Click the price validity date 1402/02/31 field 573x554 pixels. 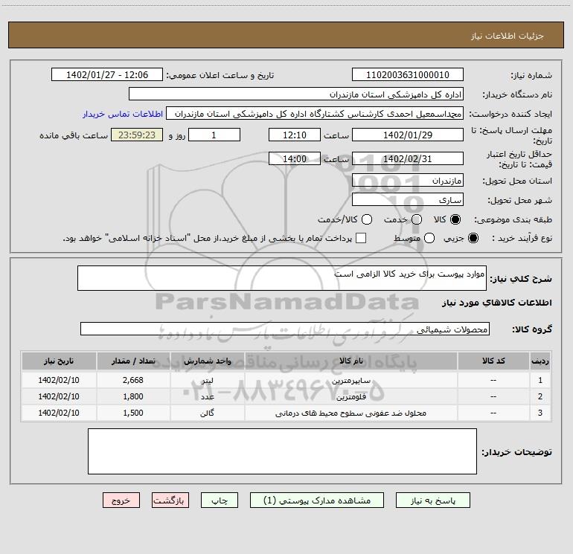pos(408,159)
